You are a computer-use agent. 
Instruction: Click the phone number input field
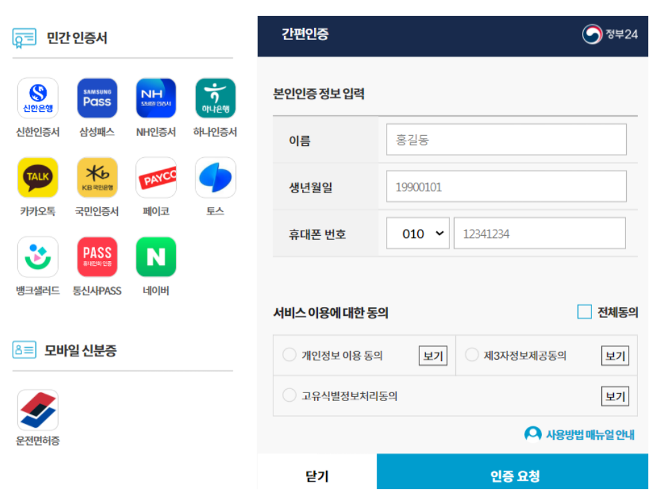(x=539, y=233)
